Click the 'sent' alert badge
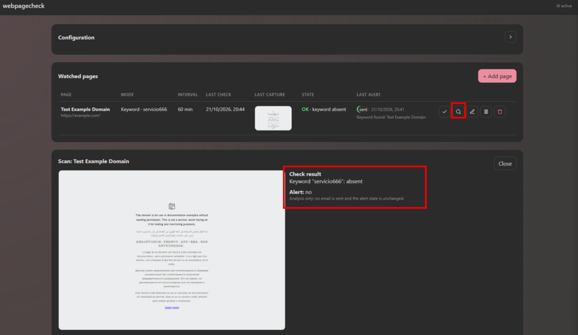 pos(362,110)
